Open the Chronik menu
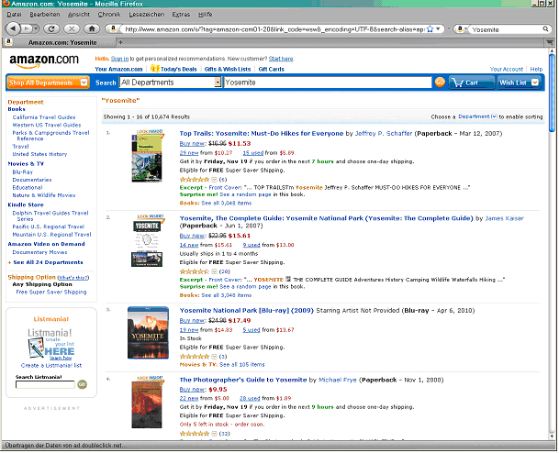The width and height of the screenshot is (559, 453). click(x=109, y=15)
